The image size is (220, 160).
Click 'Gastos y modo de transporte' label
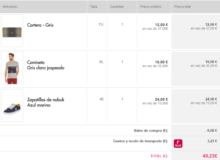[140, 141]
